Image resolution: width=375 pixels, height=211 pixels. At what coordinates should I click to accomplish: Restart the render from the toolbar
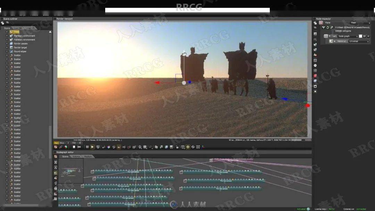[79, 147]
